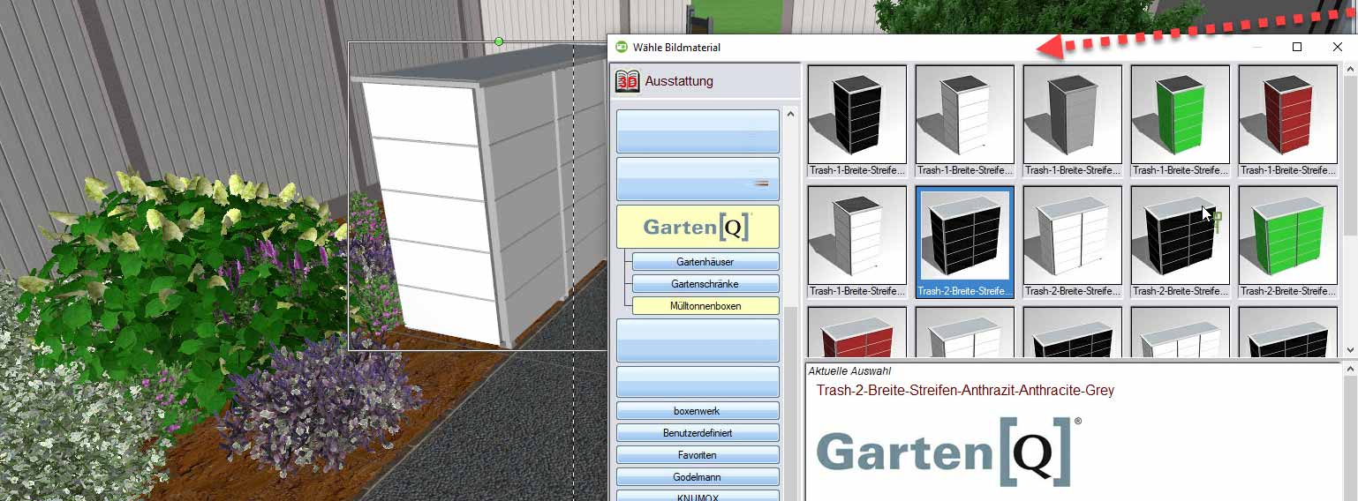Screen dimensions: 1358x501
Task: Maximize the Wähle Bildmaterial dialog
Action: (1297, 48)
